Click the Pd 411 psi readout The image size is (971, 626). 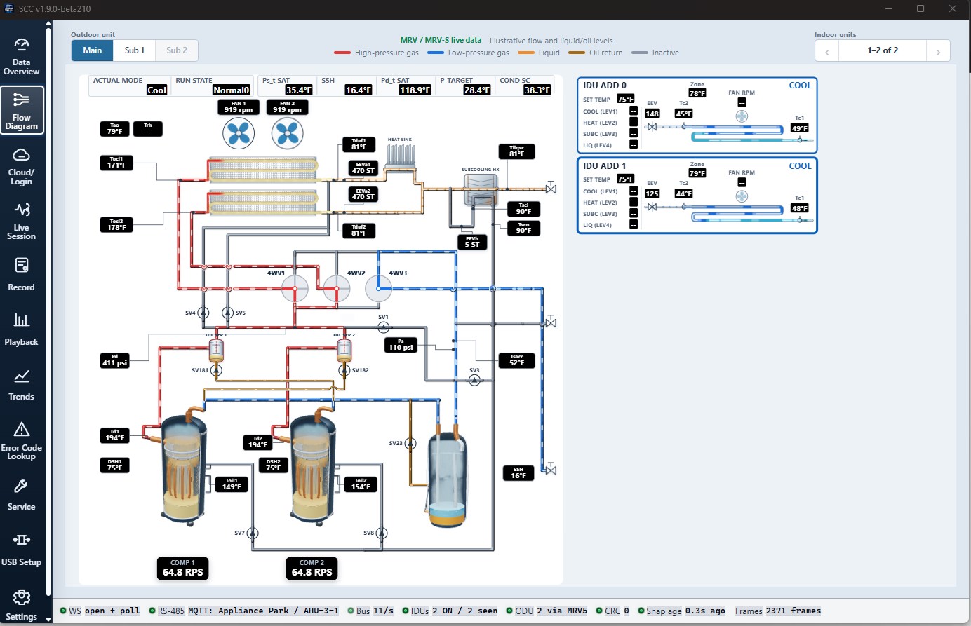[115, 360]
